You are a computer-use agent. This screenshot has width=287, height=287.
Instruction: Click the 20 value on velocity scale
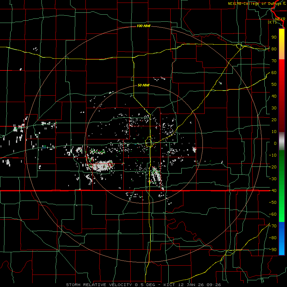pyautogui.click(x=274, y=120)
